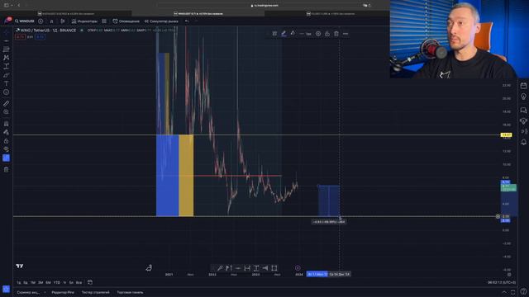Image resolution: width=529 pixels, height=297 pixels.
Task: Open the WINGUSDT symbol search
Action: [x=24, y=21]
